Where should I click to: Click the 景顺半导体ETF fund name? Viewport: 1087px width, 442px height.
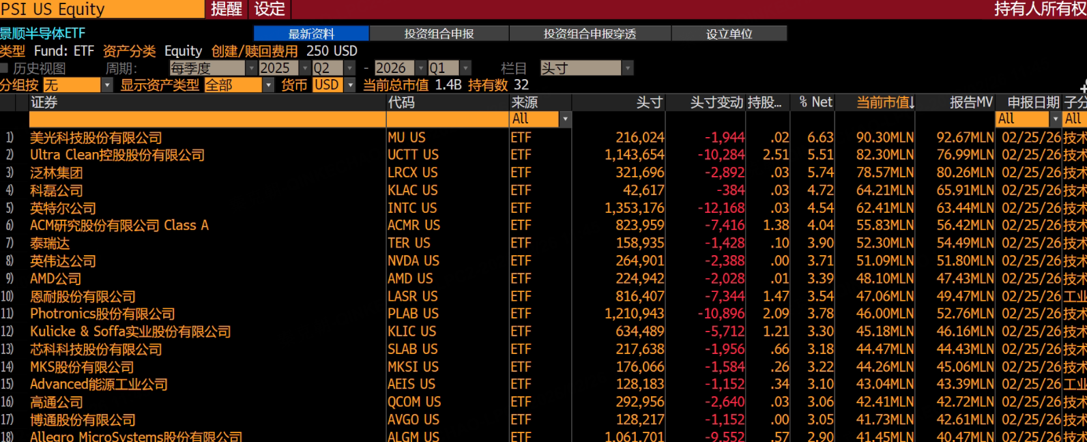42,33
